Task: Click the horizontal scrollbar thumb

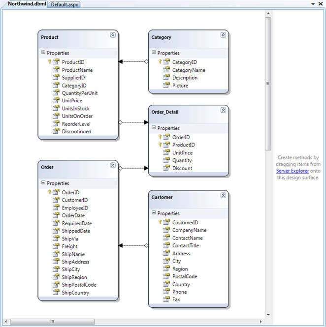Action: coord(52,322)
